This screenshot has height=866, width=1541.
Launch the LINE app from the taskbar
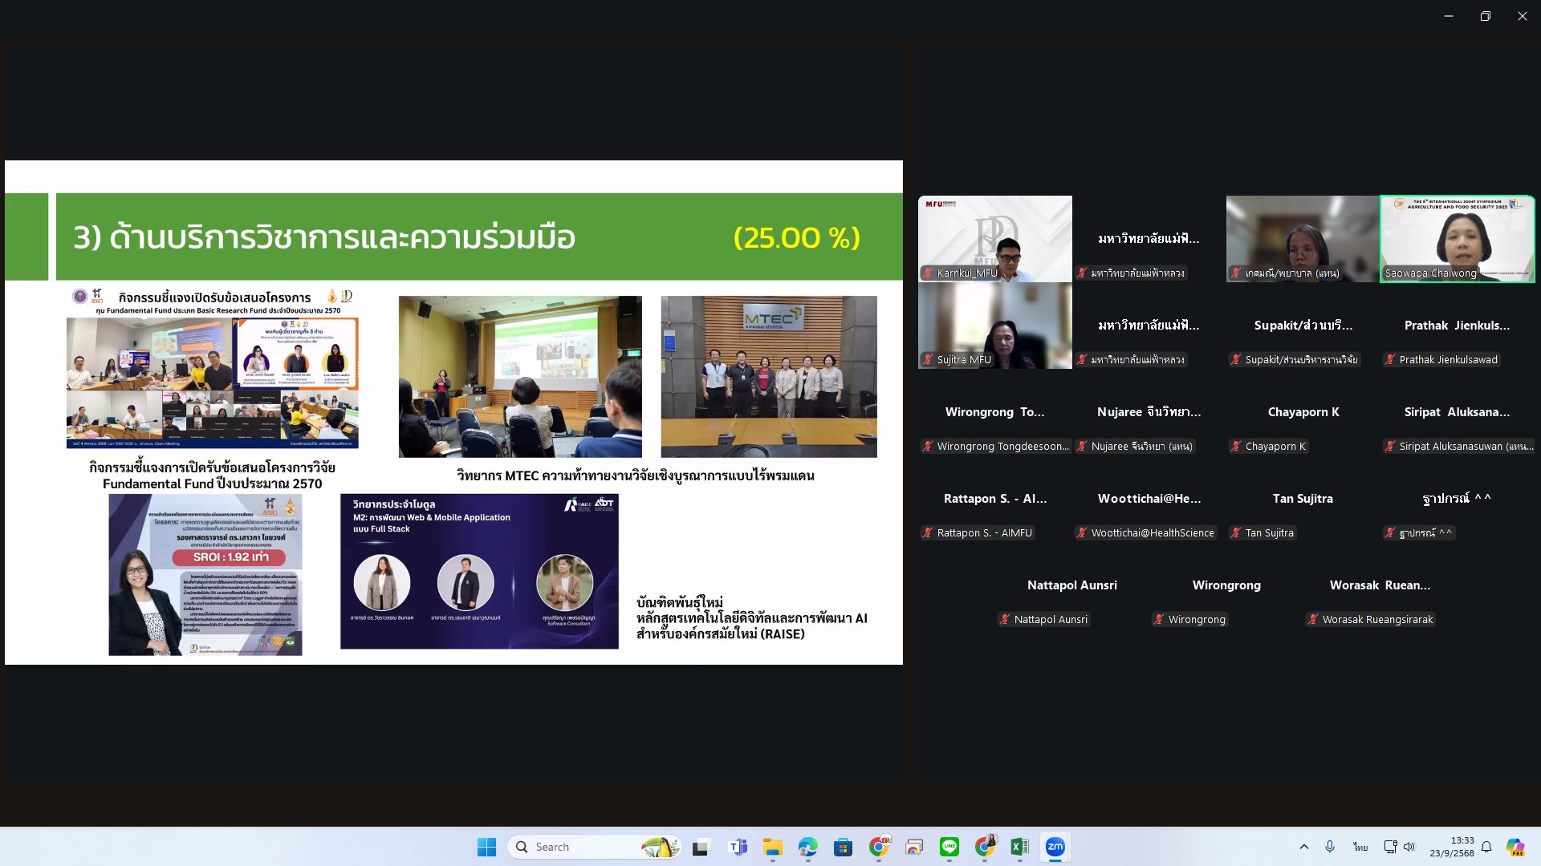tap(949, 847)
